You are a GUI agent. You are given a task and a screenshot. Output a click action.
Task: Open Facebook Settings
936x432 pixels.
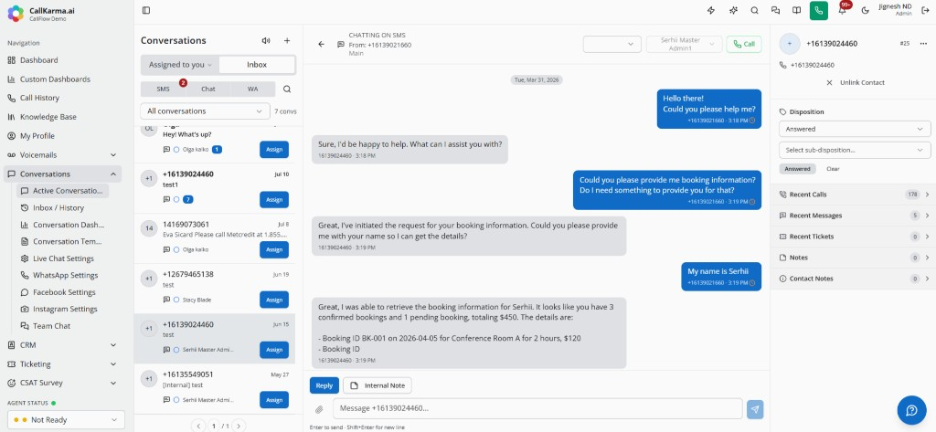pos(63,292)
